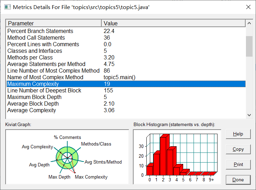Screen dimensions: 256x190
Task: Click the Help button
Action: tap(238, 134)
